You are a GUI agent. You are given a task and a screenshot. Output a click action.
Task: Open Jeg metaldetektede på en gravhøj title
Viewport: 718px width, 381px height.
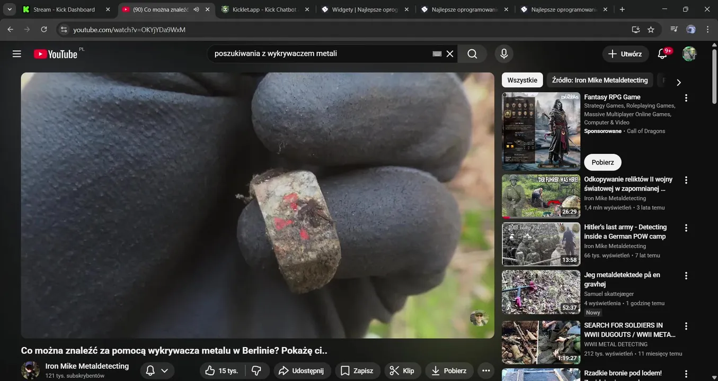pyautogui.click(x=622, y=279)
